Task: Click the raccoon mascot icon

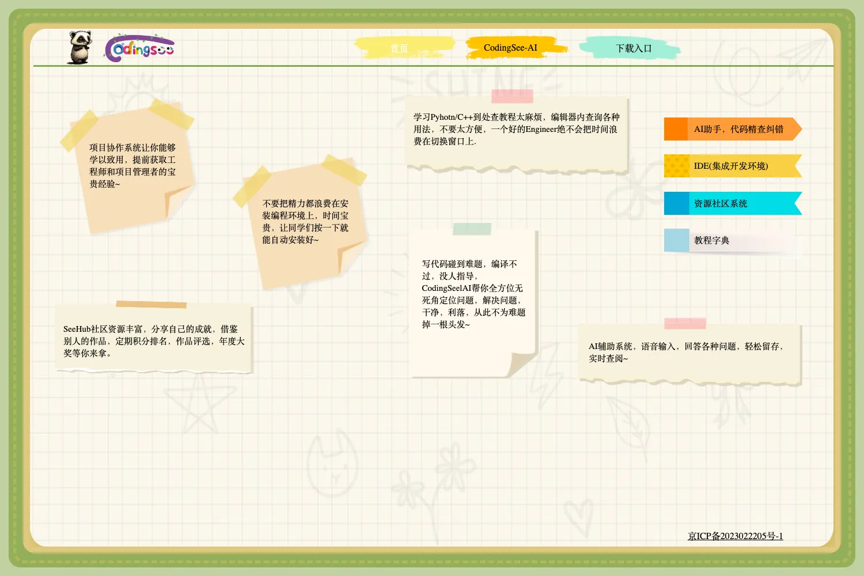Action: click(80, 47)
